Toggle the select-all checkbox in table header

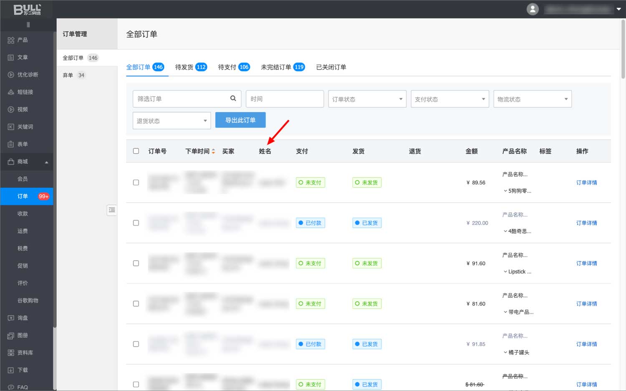click(136, 151)
